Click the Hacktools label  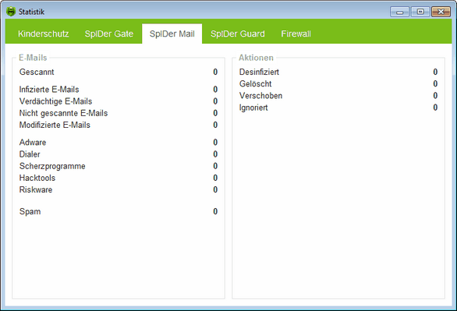37,178
